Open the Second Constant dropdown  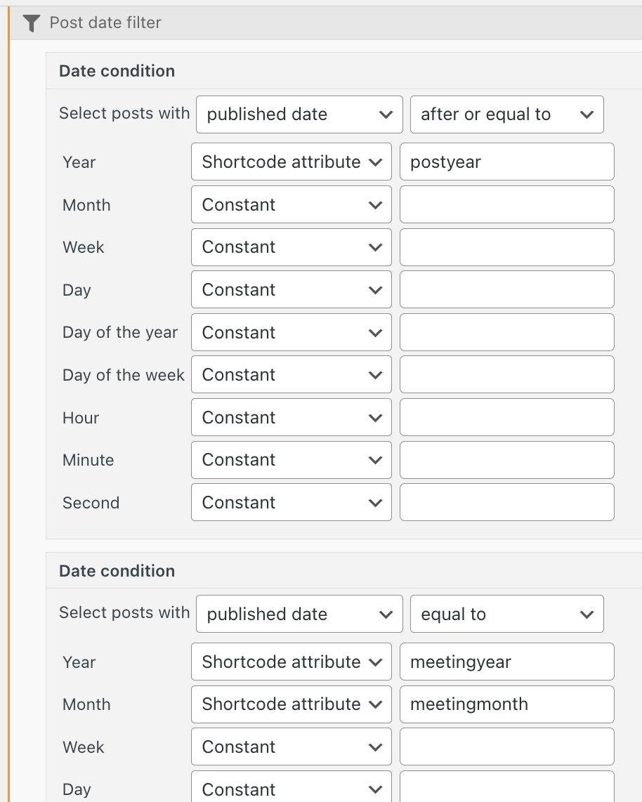pos(291,502)
